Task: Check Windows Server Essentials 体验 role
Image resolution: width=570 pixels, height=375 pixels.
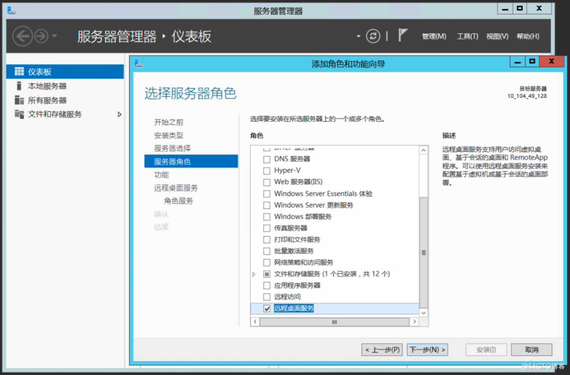Action: (267, 194)
